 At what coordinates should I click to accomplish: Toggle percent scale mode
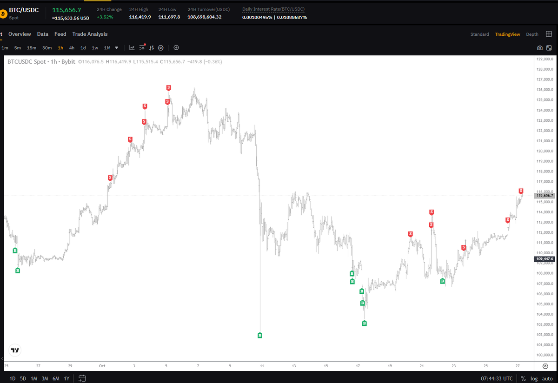pyautogui.click(x=523, y=378)
